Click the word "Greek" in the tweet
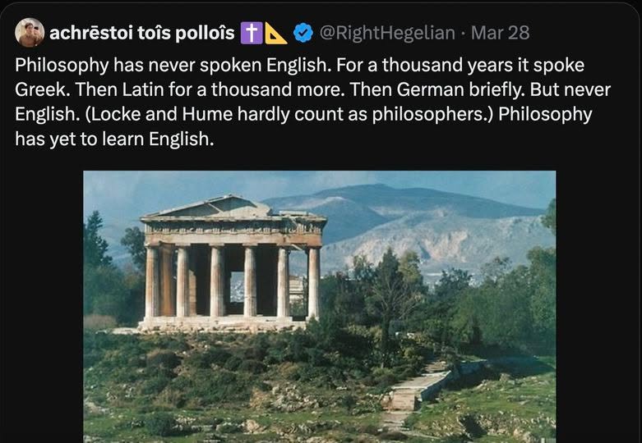The image size is (642, 443). pyautogui.click(x=39, y=89)
